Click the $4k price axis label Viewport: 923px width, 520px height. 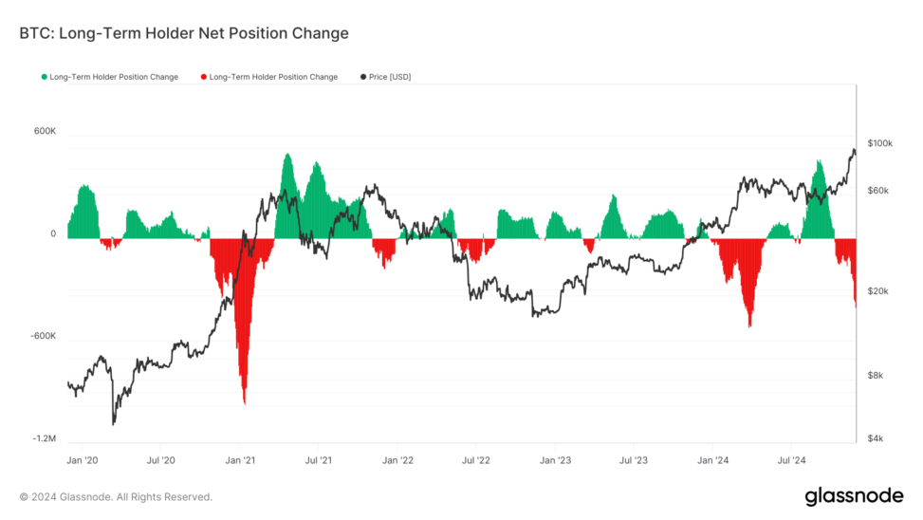tap(876, 439)
